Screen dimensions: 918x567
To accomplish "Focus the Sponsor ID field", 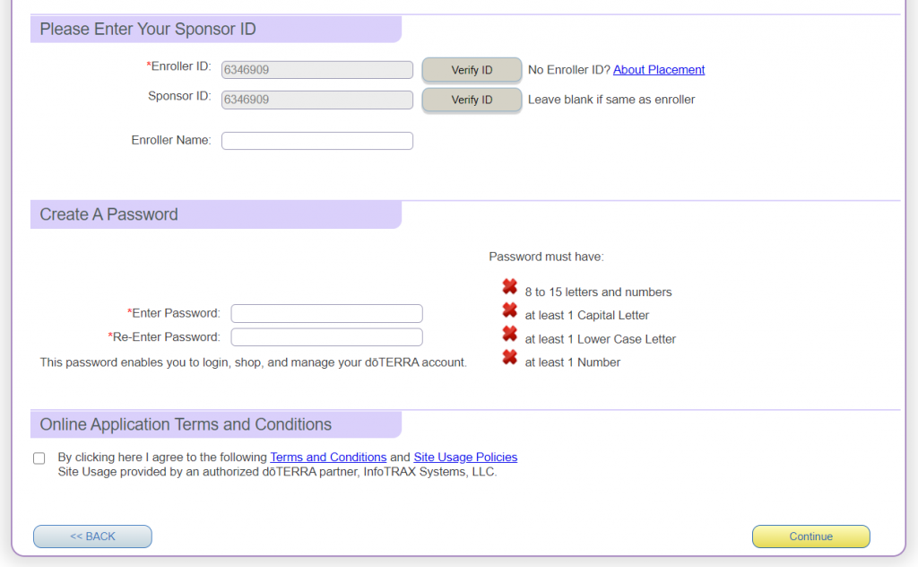I will (x=316, y=100).
